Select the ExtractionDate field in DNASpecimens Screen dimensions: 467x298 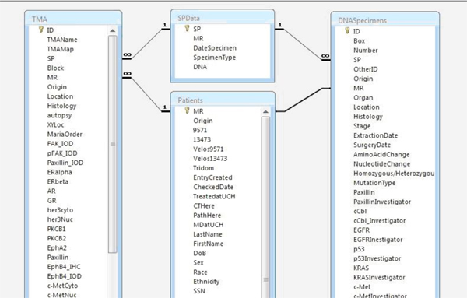376,135
